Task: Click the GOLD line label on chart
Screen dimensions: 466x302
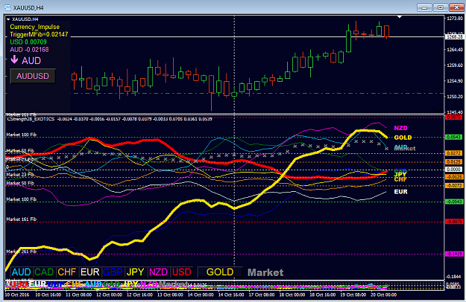Action: 403,138
